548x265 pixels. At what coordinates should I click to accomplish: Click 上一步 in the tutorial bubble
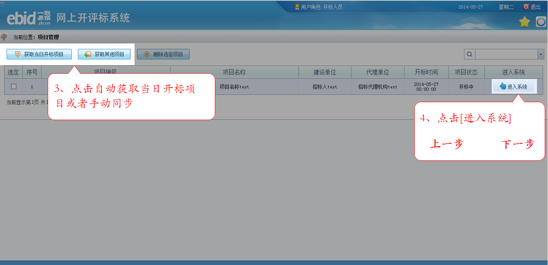(x=447, y=144)
